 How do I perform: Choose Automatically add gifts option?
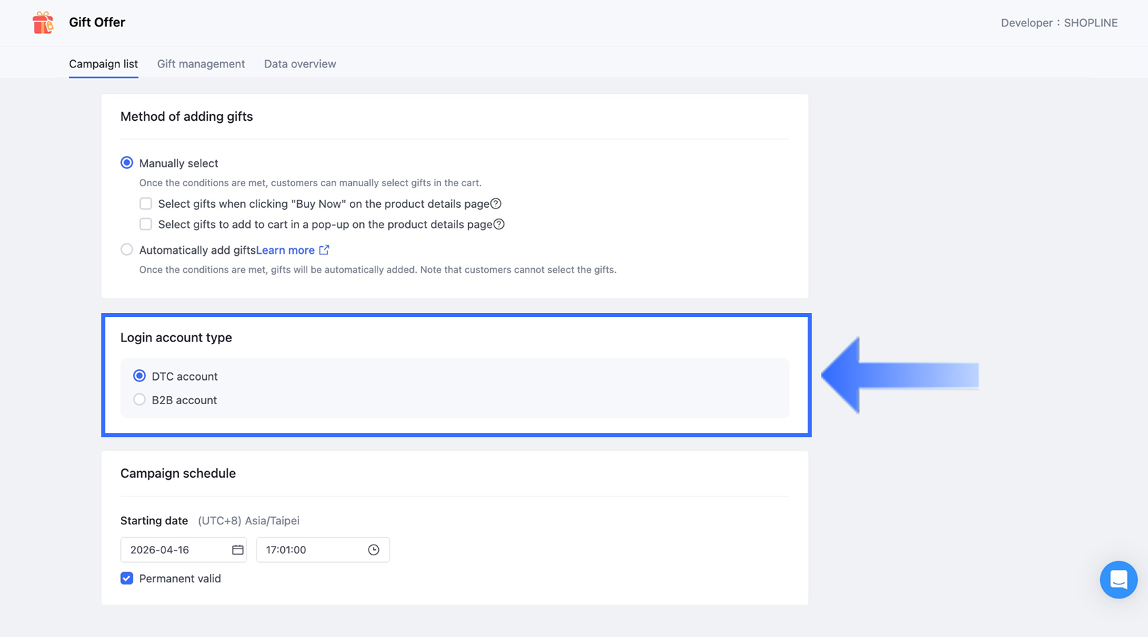[127, 250]
